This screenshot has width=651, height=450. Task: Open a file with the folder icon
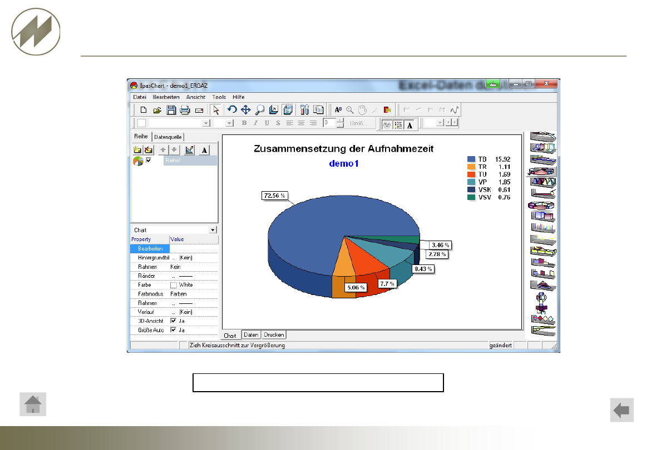[157, 110]
